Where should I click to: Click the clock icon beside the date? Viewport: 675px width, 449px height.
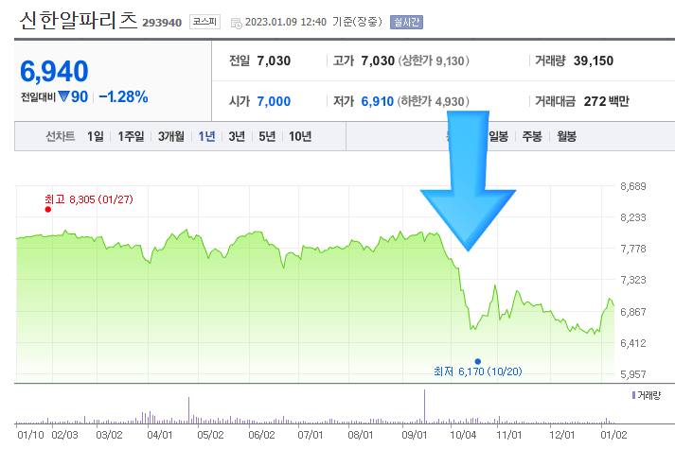(x=237, y=24)
